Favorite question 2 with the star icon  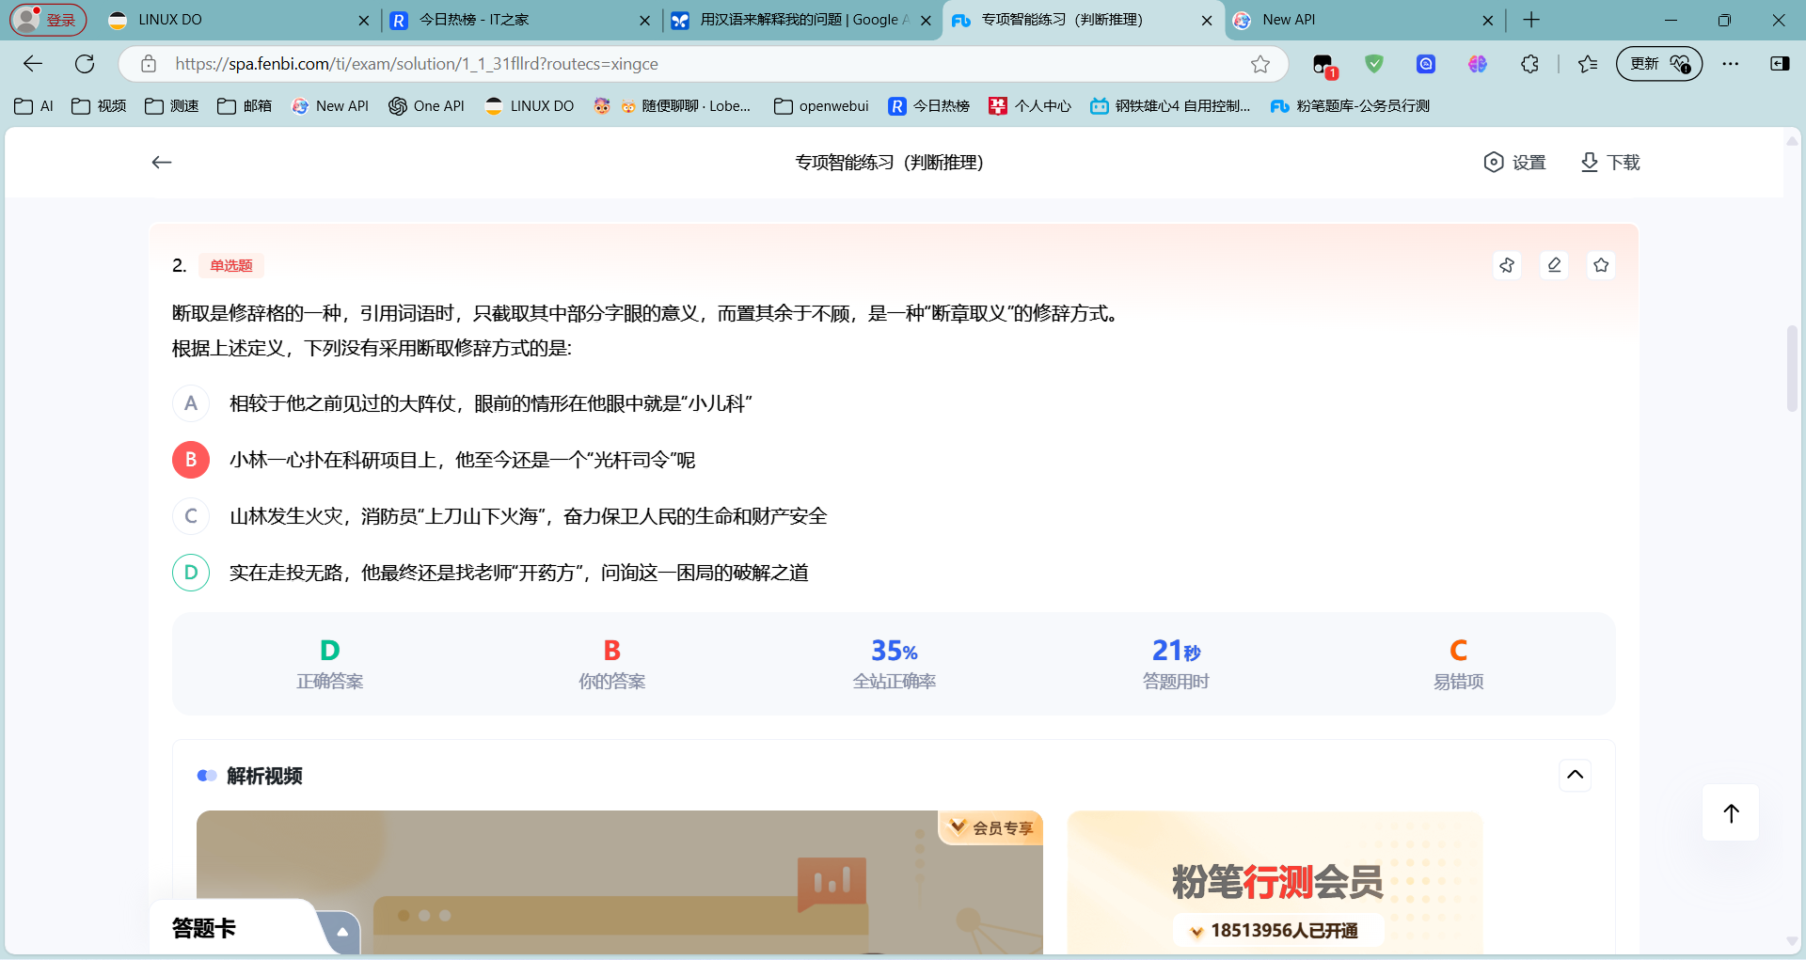(1601, 265)
